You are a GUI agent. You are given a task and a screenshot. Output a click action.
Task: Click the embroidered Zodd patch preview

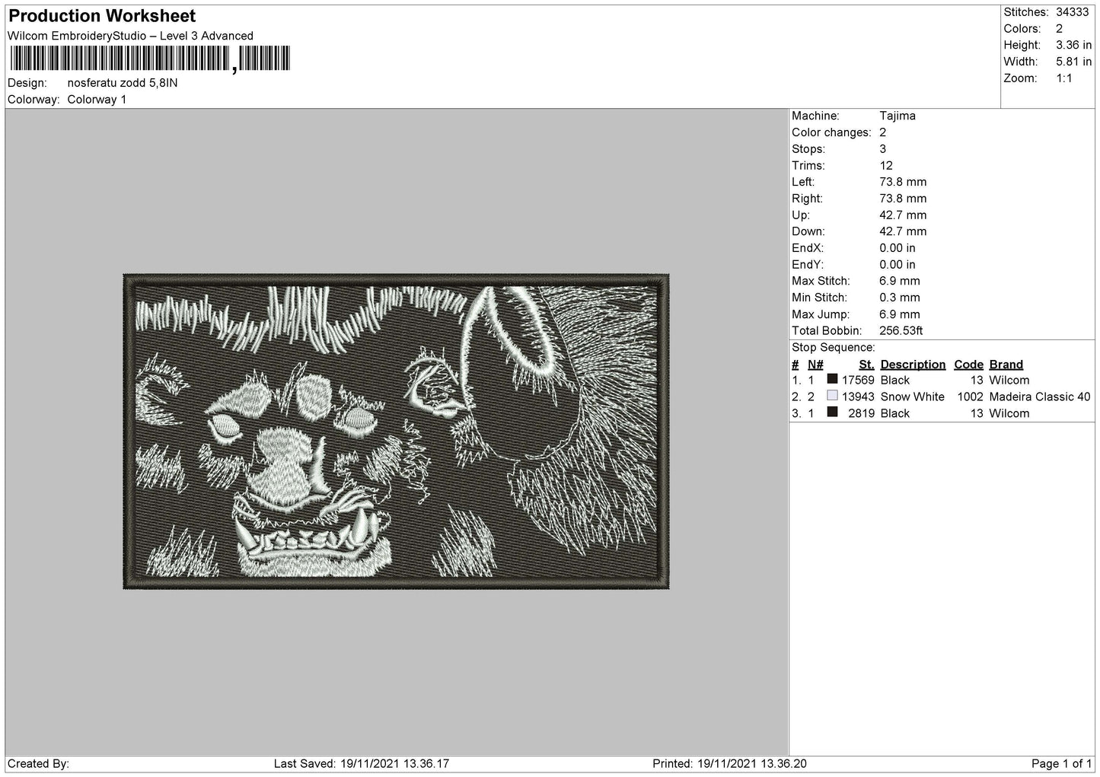396,431
